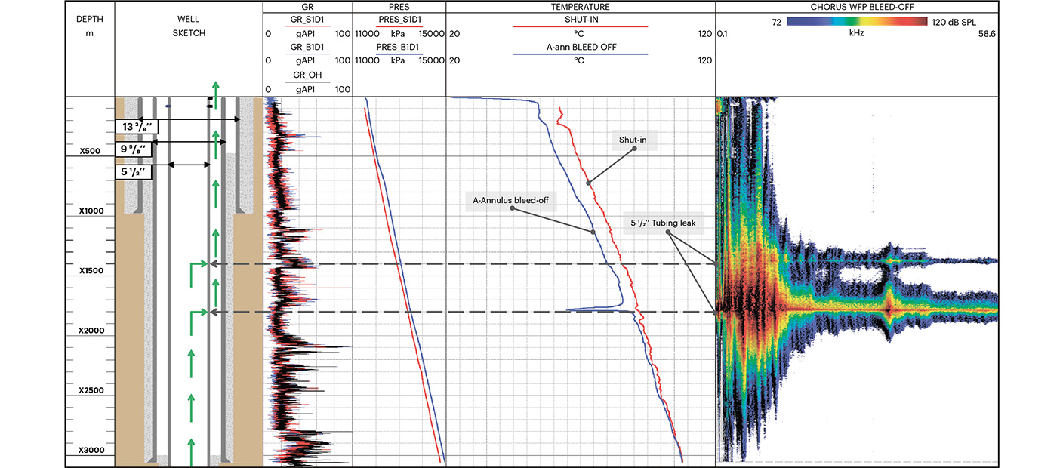The image size is (1063, 468).
Task: Click the "5 1/2" Tubing leak" annotation
Action: click(x=667, y=223)
